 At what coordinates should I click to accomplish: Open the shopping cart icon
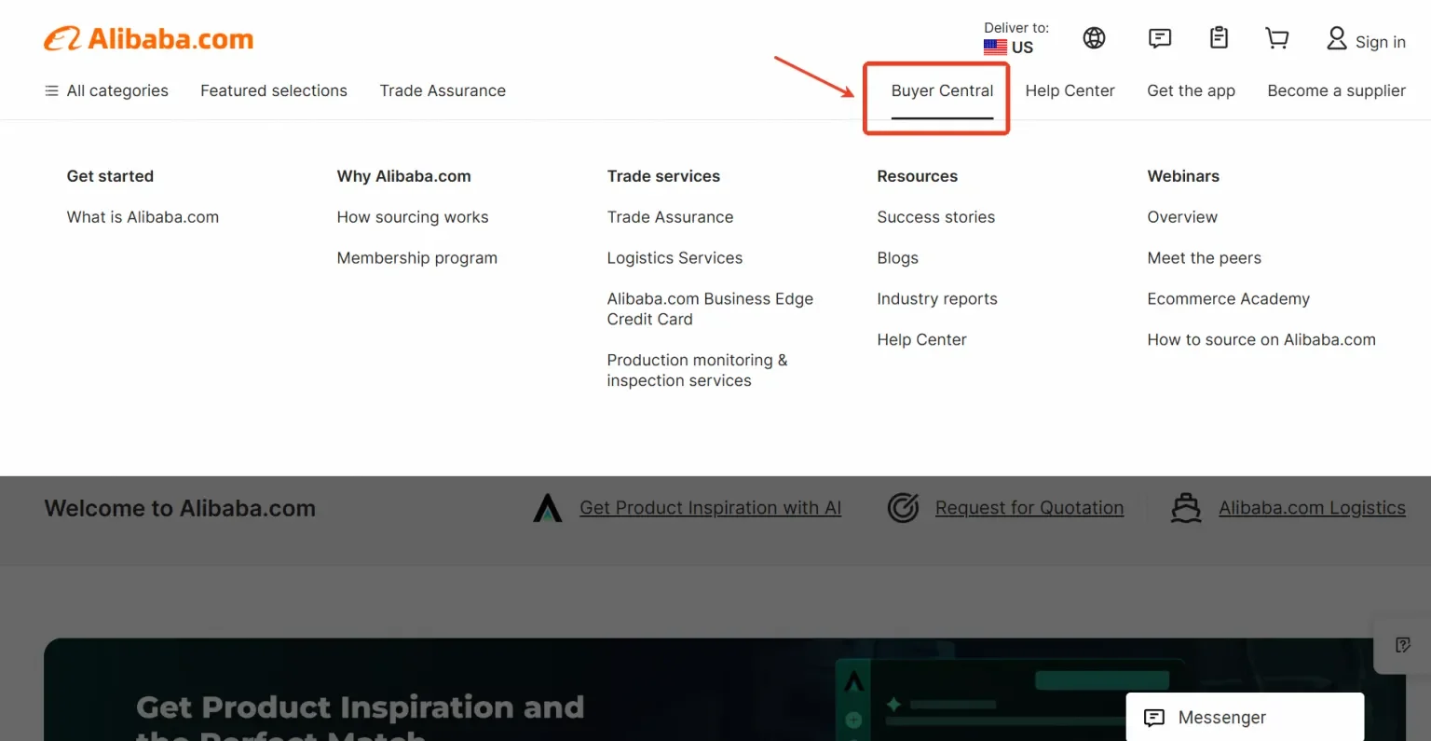pyautogui.click(x=1276, y=38)
